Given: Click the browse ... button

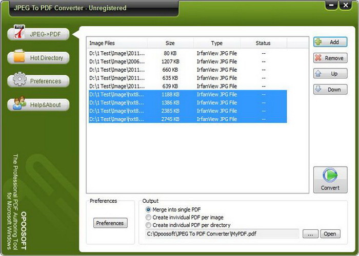Looking at the screenshot, I should 310,234.
